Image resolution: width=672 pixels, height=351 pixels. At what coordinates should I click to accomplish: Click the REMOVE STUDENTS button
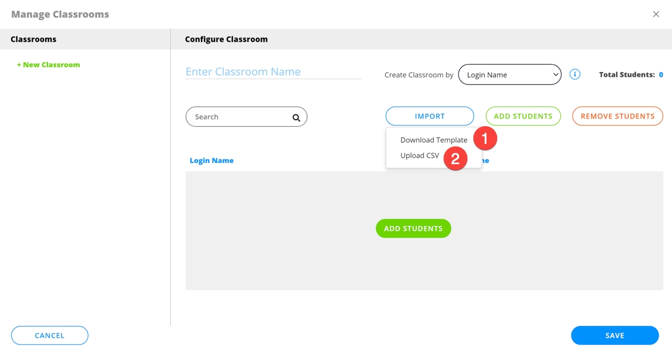[617, 117]
